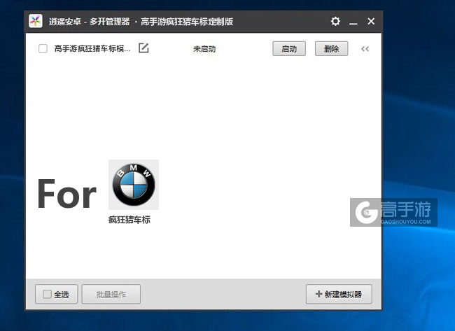Select the 高手游疯狂猜车标模 emulator name
The height and width of the screenshot is (331, 455).
92,49
